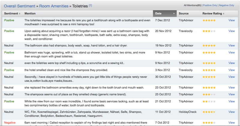Image resolution: width=240 pixels, height=126 pixels.
Task: Filter to Negative Only mentions
Action: click(226, 5)
